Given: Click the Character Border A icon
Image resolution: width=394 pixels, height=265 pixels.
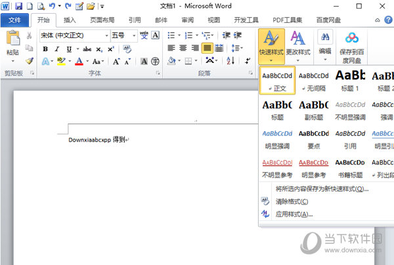Looking at the screenshot, I should [156, 35].
